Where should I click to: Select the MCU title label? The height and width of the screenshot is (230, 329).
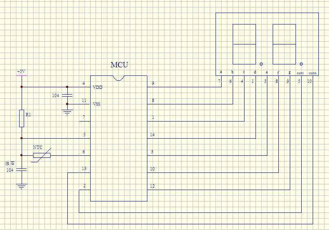119,65
